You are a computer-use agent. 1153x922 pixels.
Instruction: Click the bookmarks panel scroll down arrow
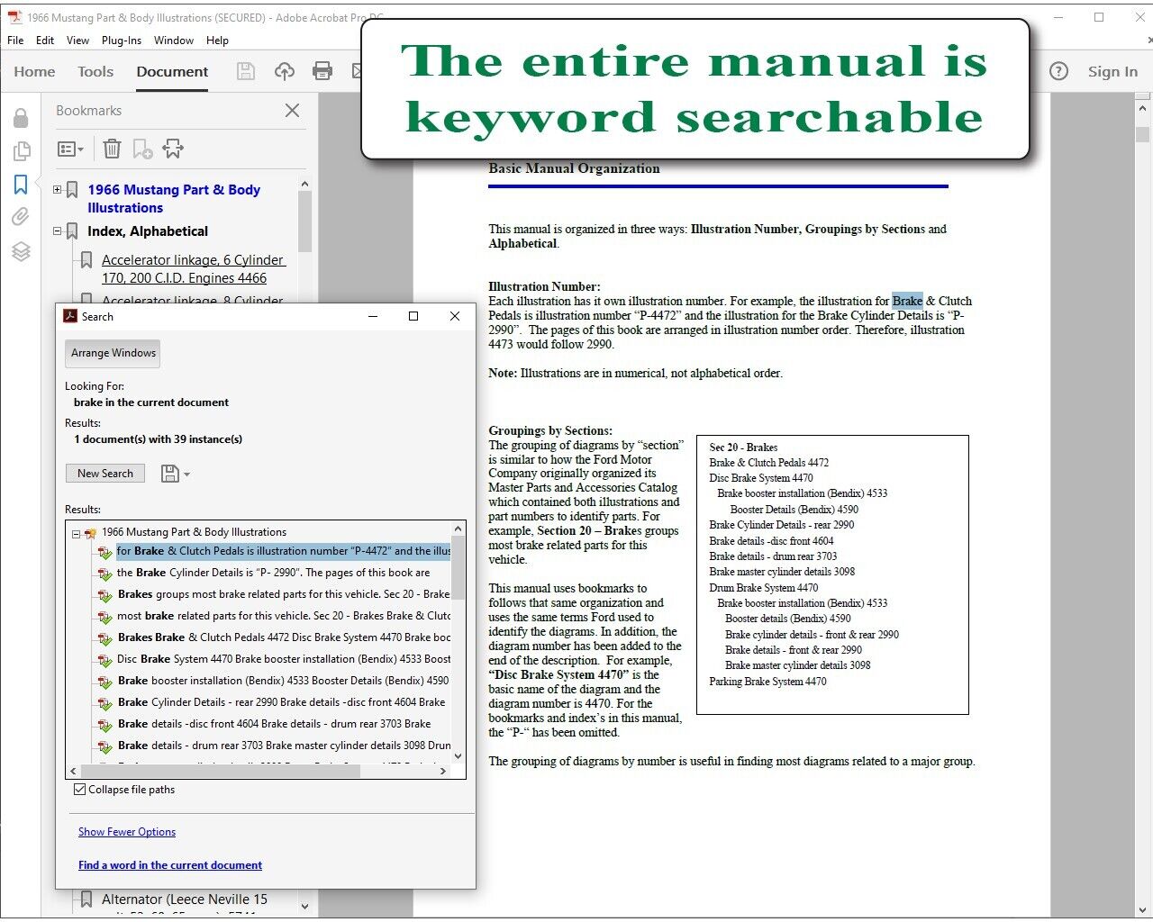(x=304, y=907)
